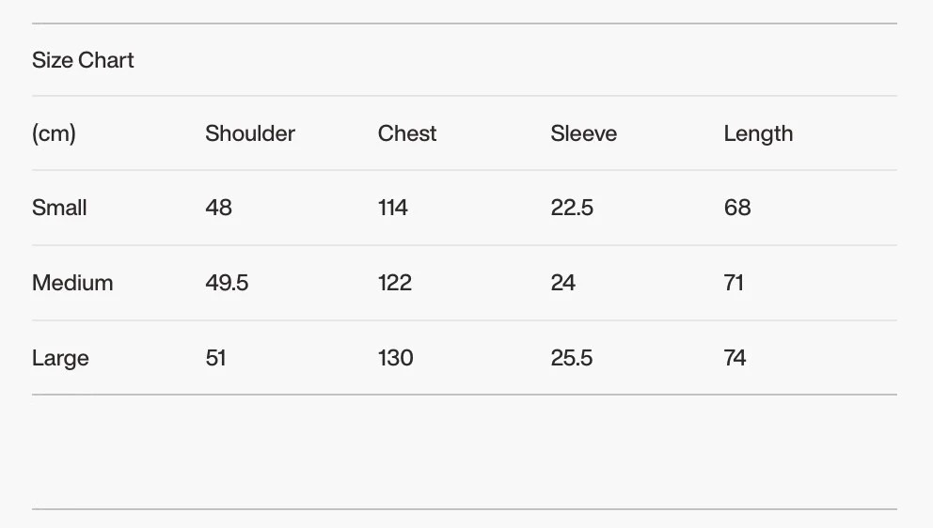933x528 pixels.
Task: Click the Shoulder column header
Action: 250,133
